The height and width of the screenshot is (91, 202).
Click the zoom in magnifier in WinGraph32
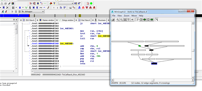click(118, 20)
